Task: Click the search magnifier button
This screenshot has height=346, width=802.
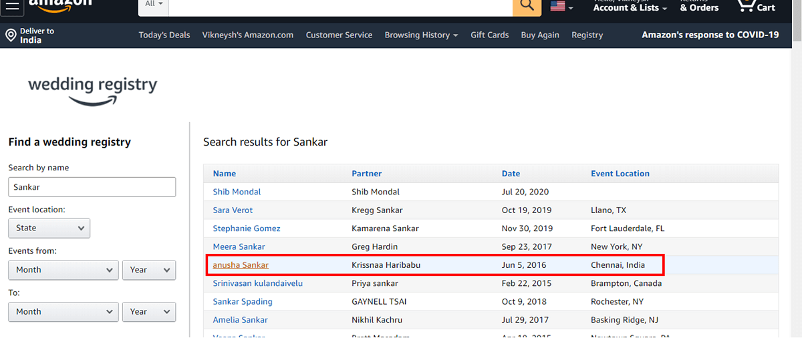Action: pos(527,6)
